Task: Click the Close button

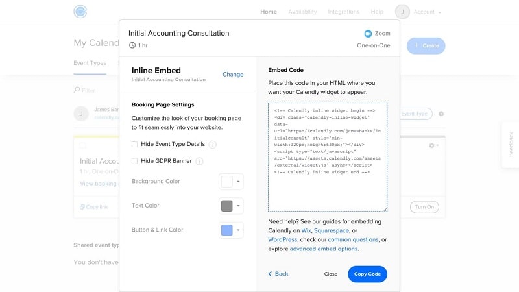Action: pyautogui.click(x=331, y=274)
